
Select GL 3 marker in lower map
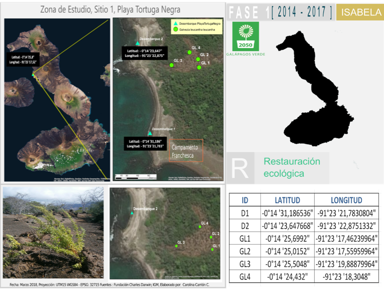[176, 246]
